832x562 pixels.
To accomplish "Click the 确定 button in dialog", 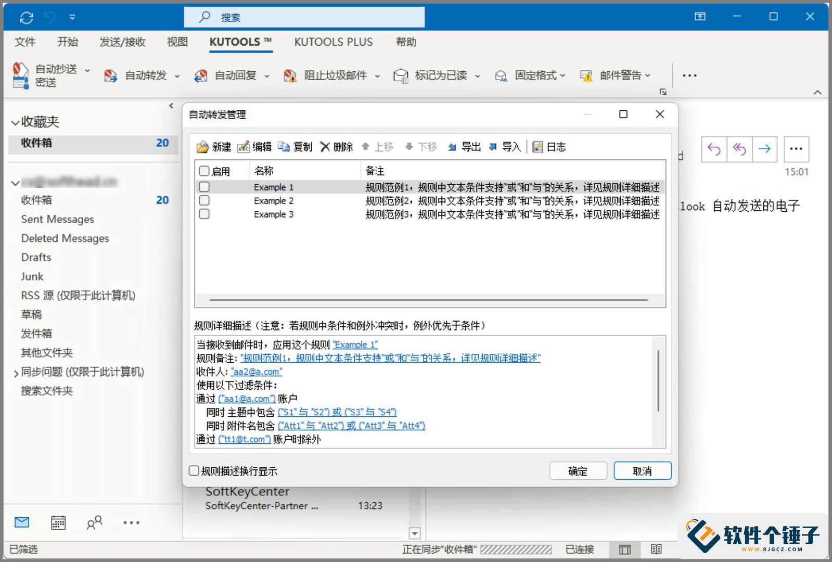I will (578, 471).
